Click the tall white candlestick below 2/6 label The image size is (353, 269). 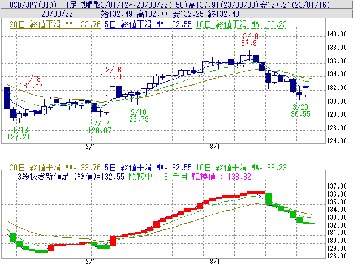(x=106, y=104)
